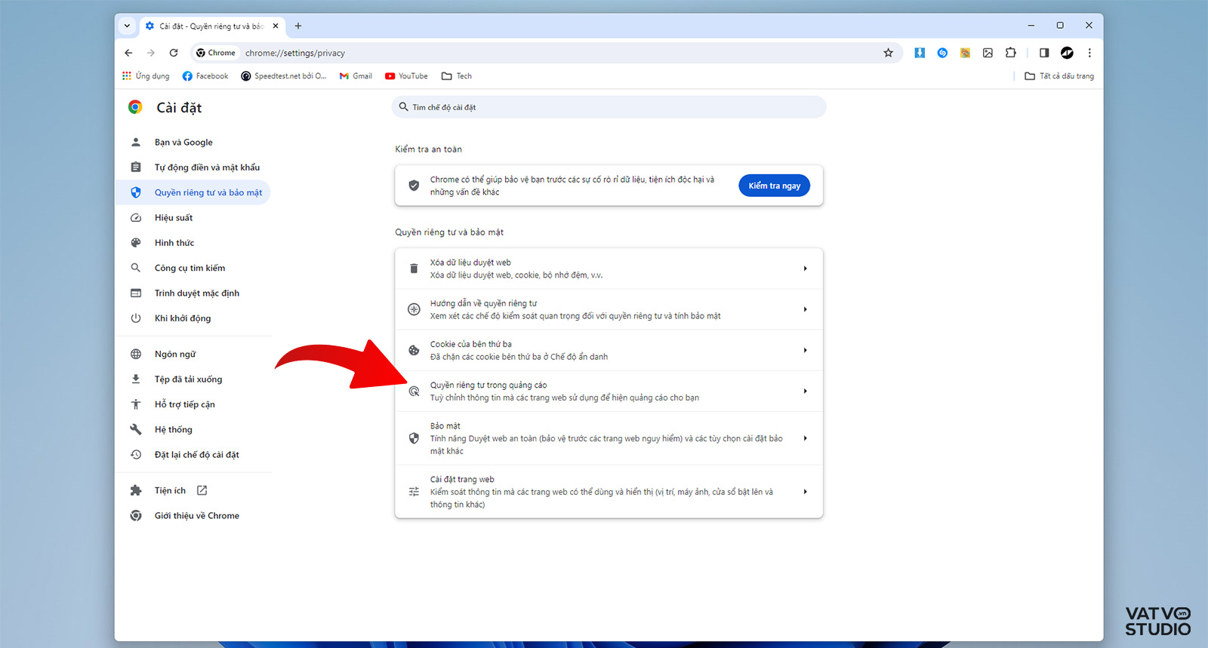1208x648 pixels.
Task: Open the Ứng dụng apps shortcut
Action: (x=146, y=76)
